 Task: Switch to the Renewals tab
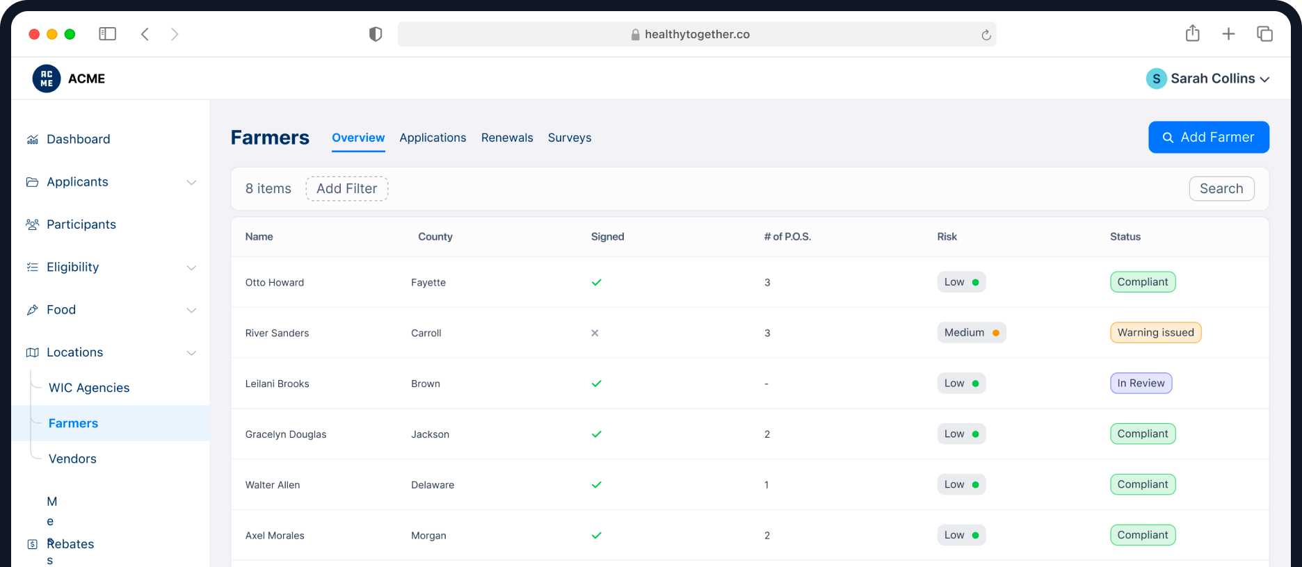pos(507,138)
